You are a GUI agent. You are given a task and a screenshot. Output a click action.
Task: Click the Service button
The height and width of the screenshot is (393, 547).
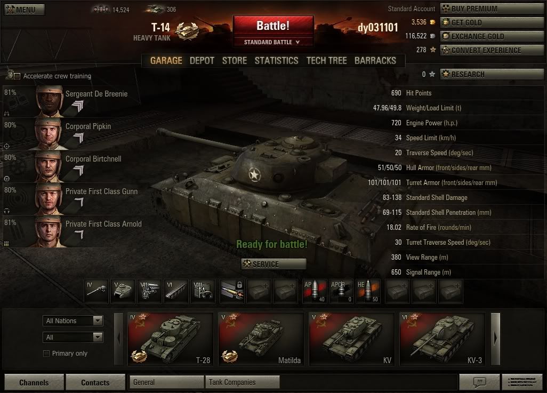coord(273,264)
